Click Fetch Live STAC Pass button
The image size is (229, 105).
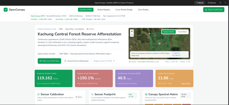pyautogui.click(x=49, y=61)
